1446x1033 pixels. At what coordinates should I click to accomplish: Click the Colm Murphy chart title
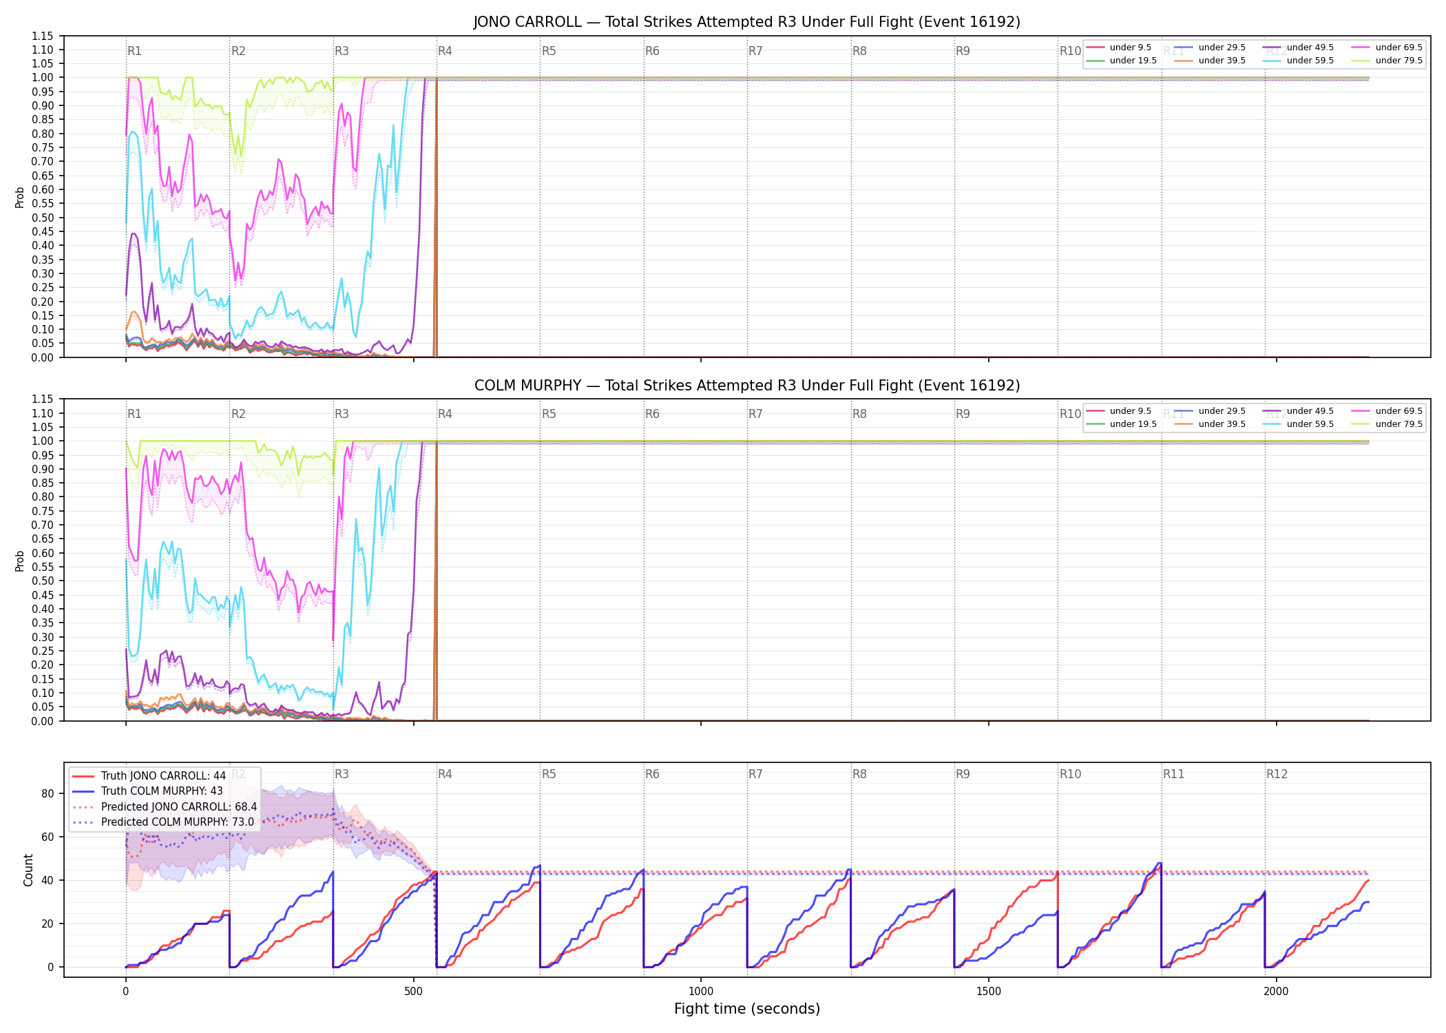pos(747,386)
